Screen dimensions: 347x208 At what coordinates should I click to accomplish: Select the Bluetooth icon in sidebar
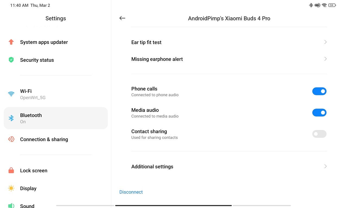click(x=11, y=118)
